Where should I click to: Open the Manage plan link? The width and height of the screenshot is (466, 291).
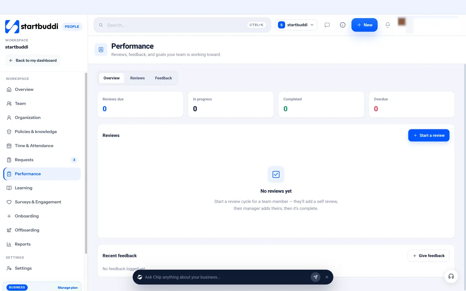68,287
